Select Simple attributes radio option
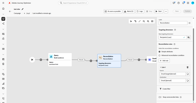This screenshot has width=196, height=103. 159,51
